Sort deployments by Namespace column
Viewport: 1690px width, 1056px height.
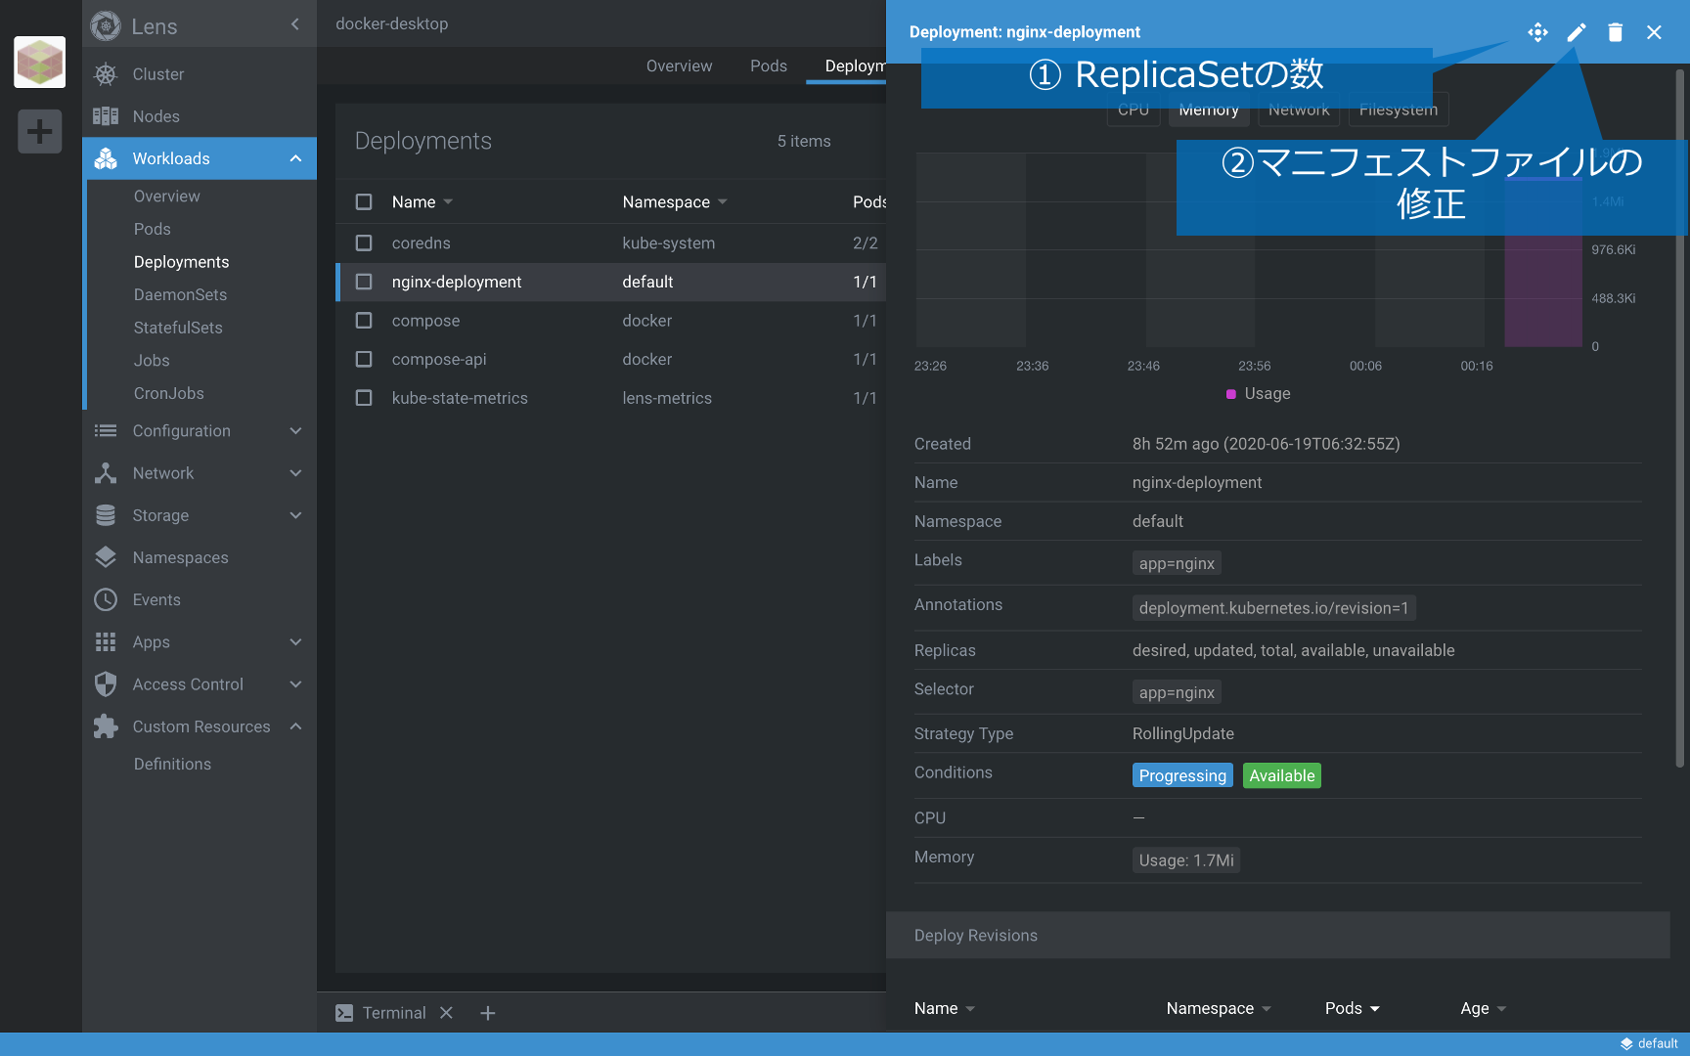tap(675, 201)
